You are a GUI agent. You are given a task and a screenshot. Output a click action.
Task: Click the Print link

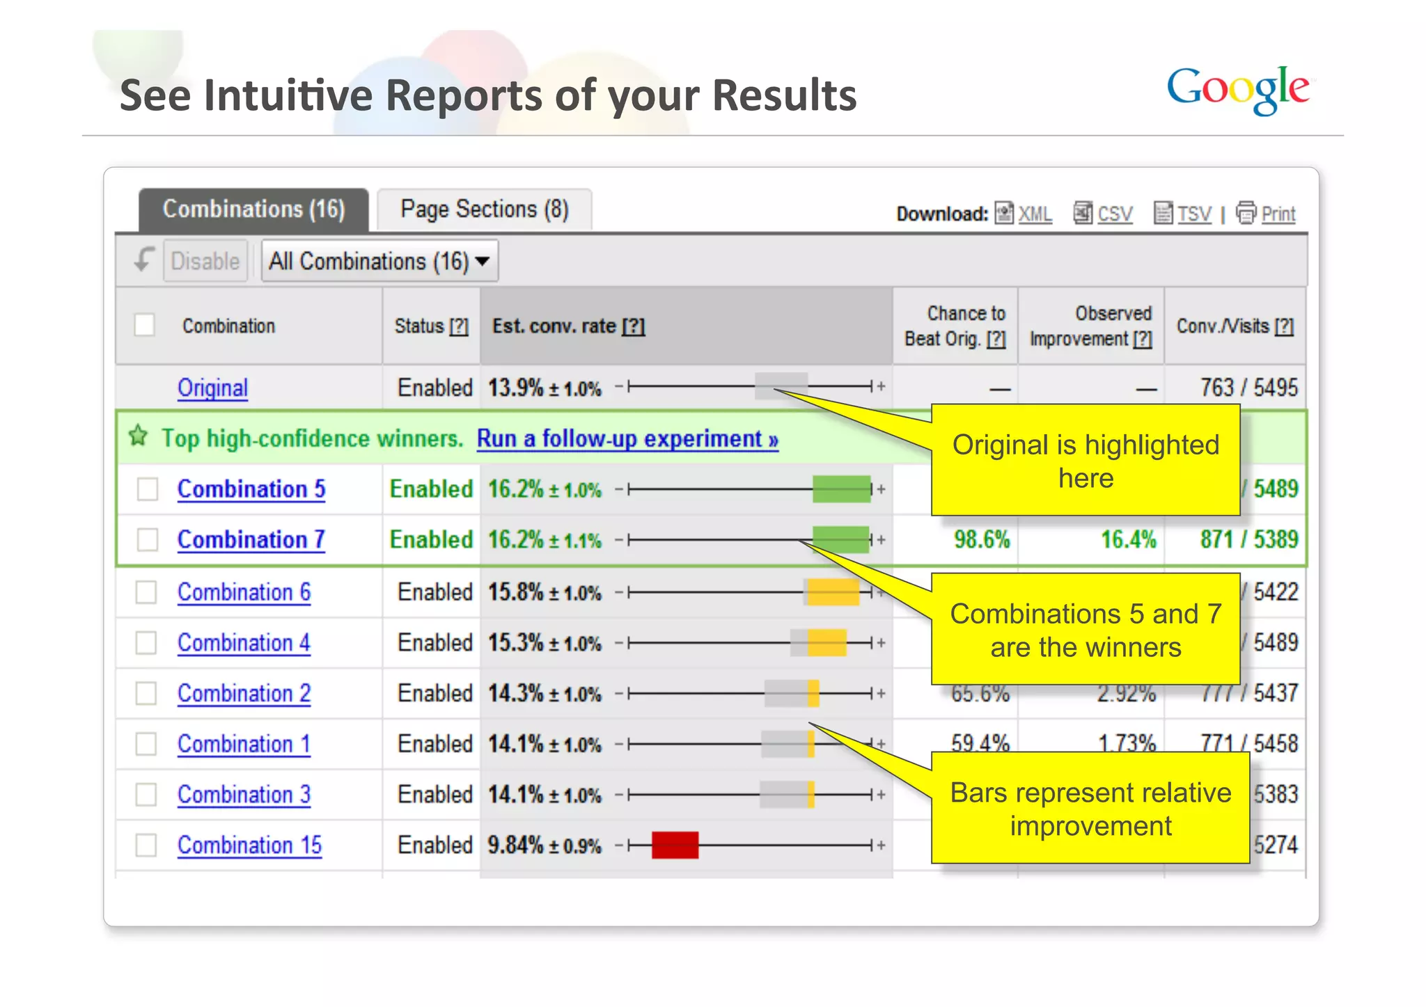pos(1278,214)
